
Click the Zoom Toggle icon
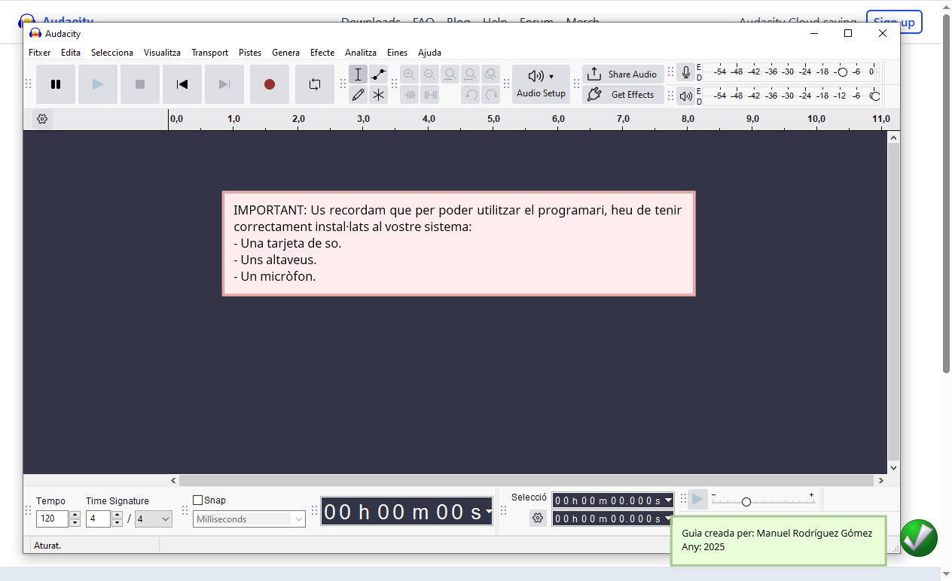point(490,75)
